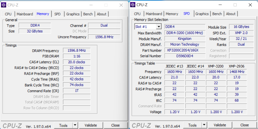Click JEDEC #13 column header

click(174, 66)
